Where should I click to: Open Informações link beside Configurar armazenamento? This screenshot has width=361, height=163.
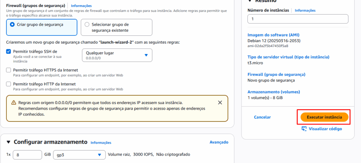(x=101, y=143)
